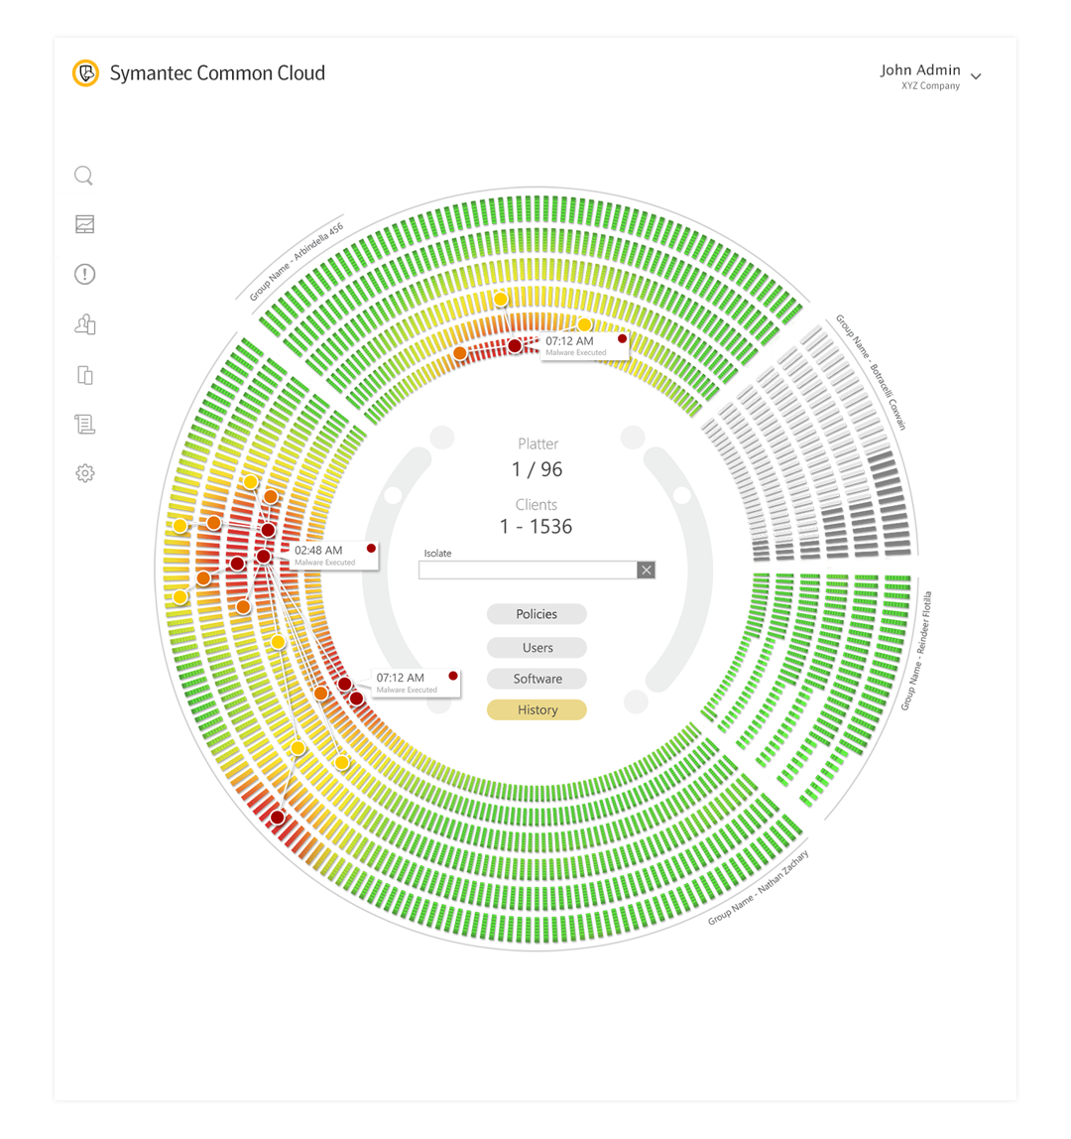
Task: Click the Group Name - Nathan Zachary label
Action: click(x=759, y=887)
